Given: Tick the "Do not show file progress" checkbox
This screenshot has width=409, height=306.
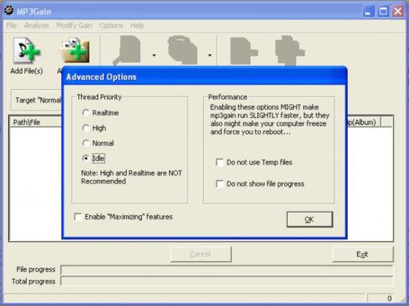Looking at the screenshot, I should tap(220, 184).
